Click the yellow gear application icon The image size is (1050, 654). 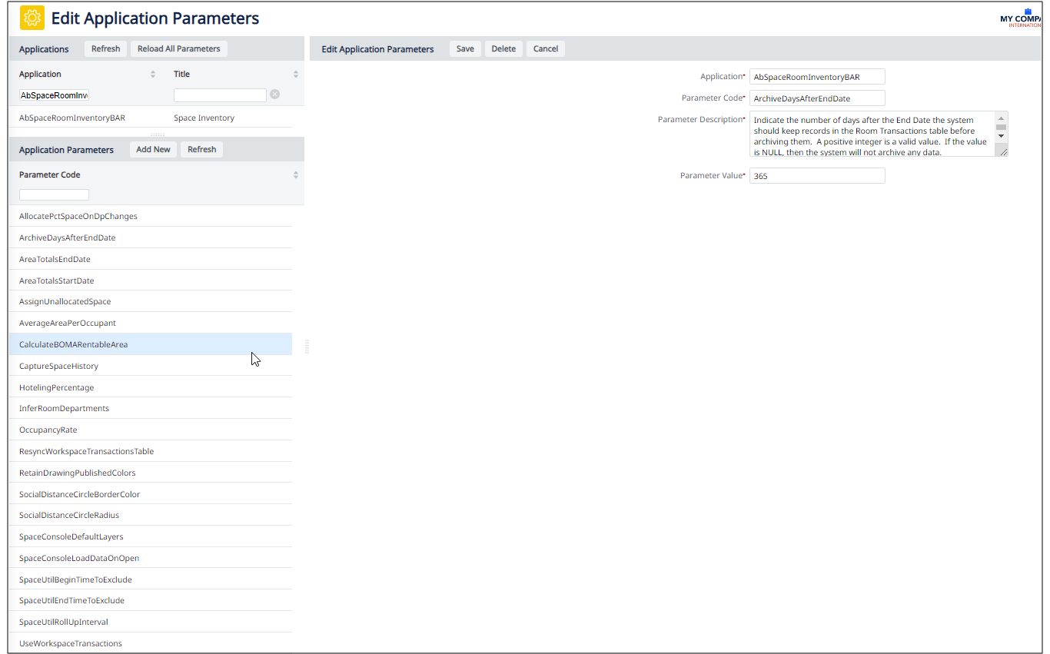(32, 18)
